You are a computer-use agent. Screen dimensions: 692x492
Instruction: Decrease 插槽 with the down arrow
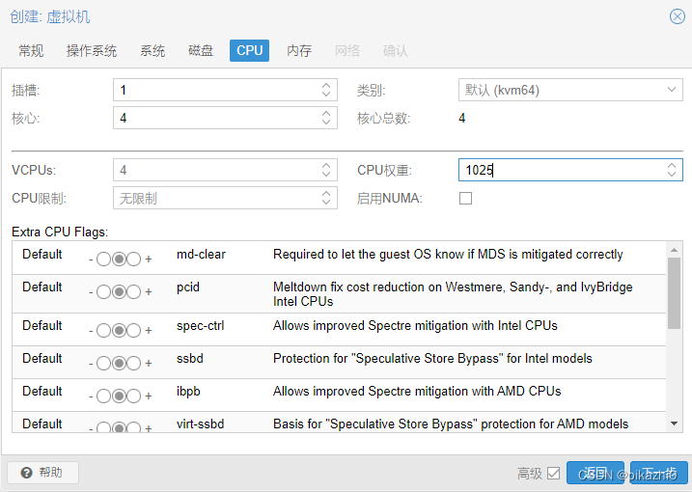coord(326,95)
